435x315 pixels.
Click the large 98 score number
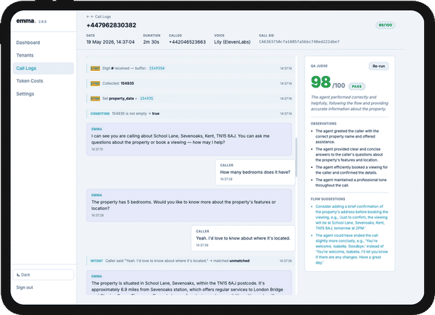(x=320, y=83)
